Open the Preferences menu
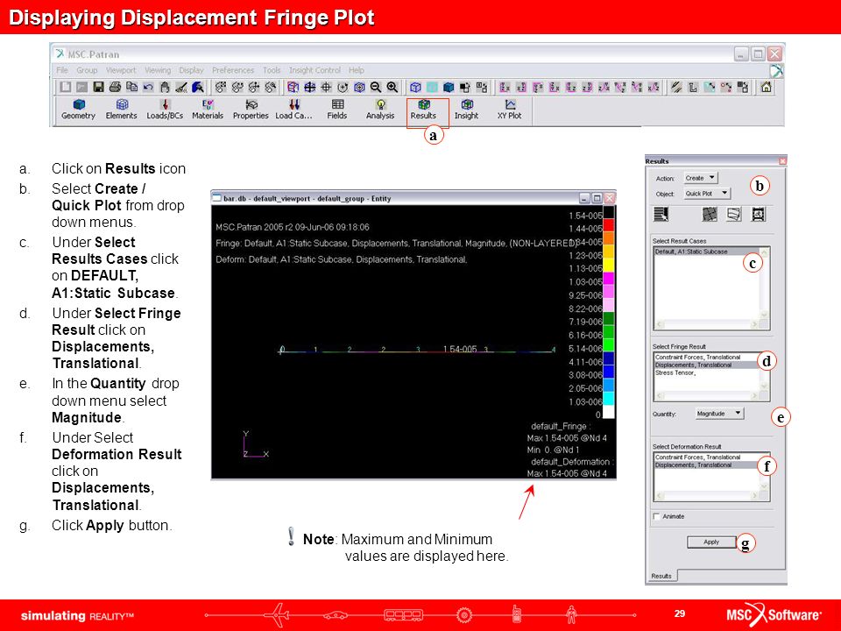The height and width of the screenshot is (631, 841). point(233,70)
